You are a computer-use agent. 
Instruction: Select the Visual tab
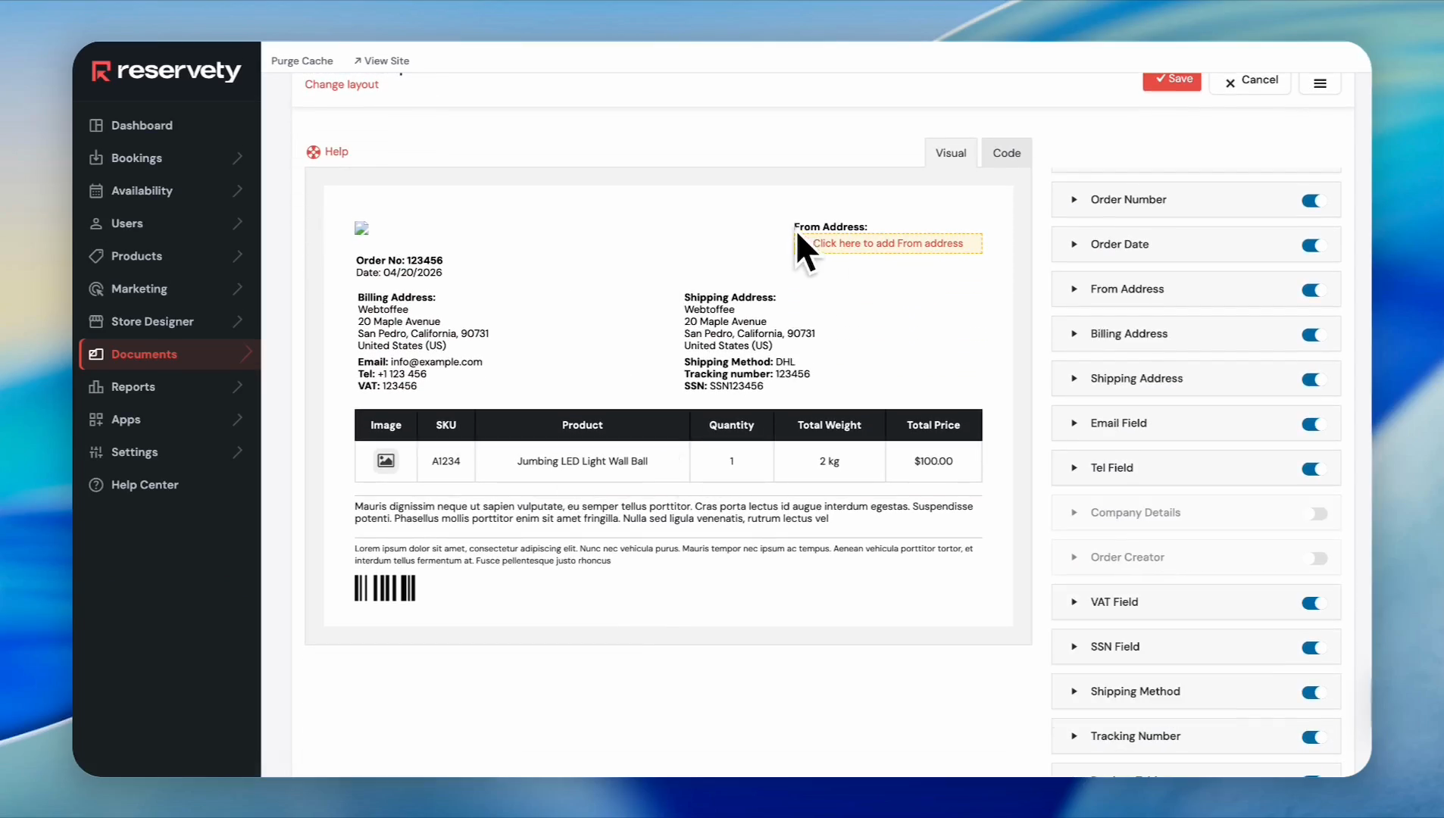(x=950, y=153)
